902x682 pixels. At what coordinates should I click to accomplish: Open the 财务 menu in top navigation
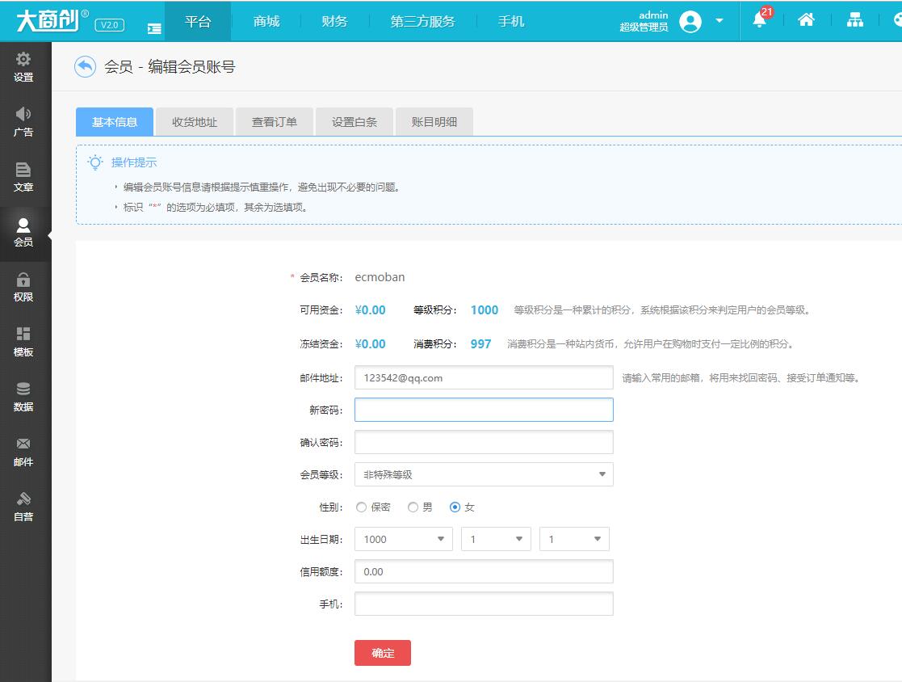click(x=334, y=21)
